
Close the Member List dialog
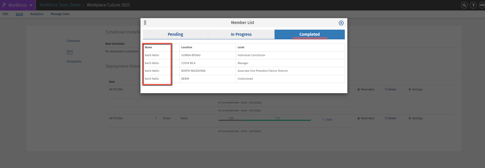pyautogui.click(x=341, y=23)
